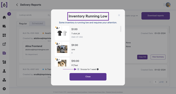Go to the next page of reports
This screenshot has width=176, height=94.
167,82
